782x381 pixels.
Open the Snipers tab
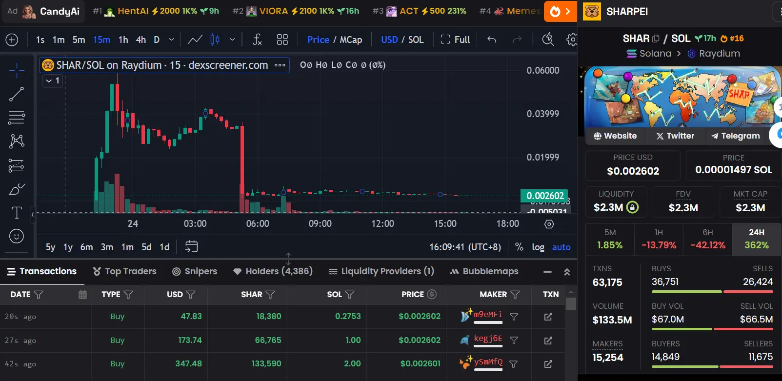point(195,271)
